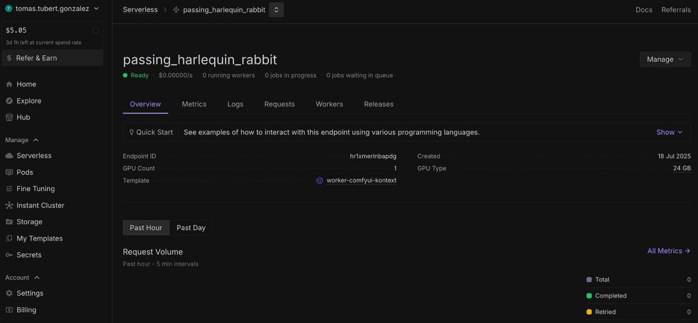
Task: Open the worker-comfyui-kontext template link
Action: coord(362,181)
